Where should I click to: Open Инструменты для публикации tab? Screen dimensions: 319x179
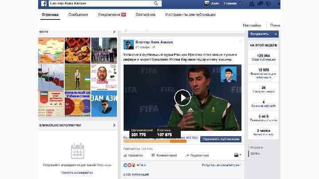pos(190,15)
